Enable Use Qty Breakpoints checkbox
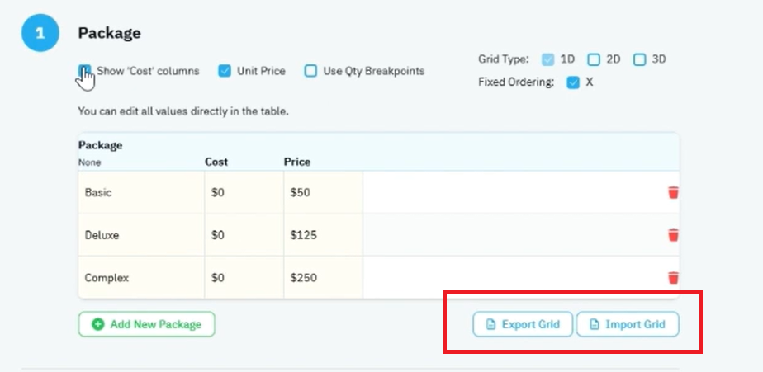Image resolution: width=763 pixels, height=372 pixels. [310, 71]
